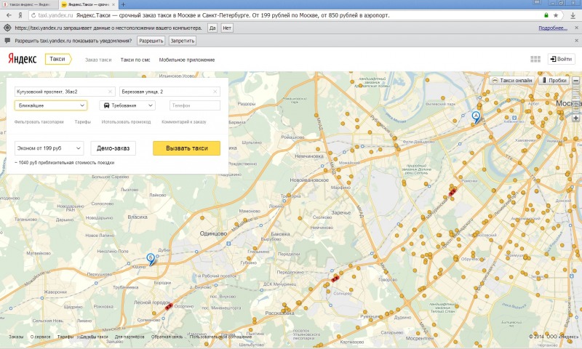The image size is (582, 349).
Task: Click red taxi car on Мичуринский проспект
Action: point(452,192)
